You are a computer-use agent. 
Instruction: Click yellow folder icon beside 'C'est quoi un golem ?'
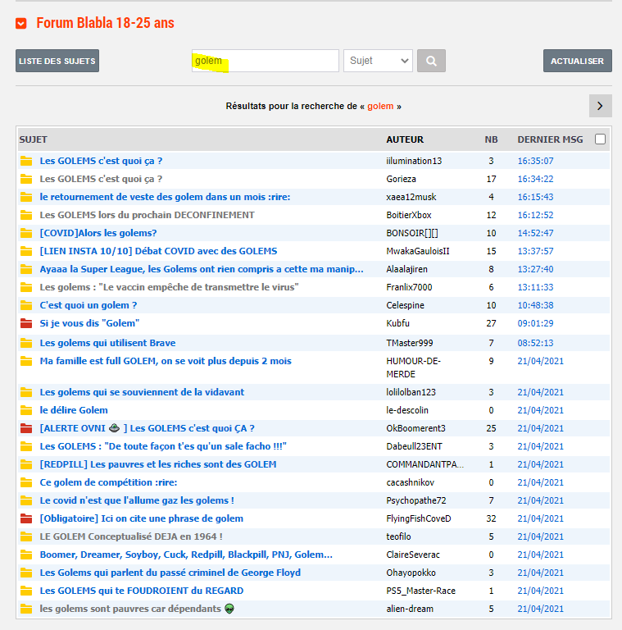pyautogui.click(x=26, y=306)
